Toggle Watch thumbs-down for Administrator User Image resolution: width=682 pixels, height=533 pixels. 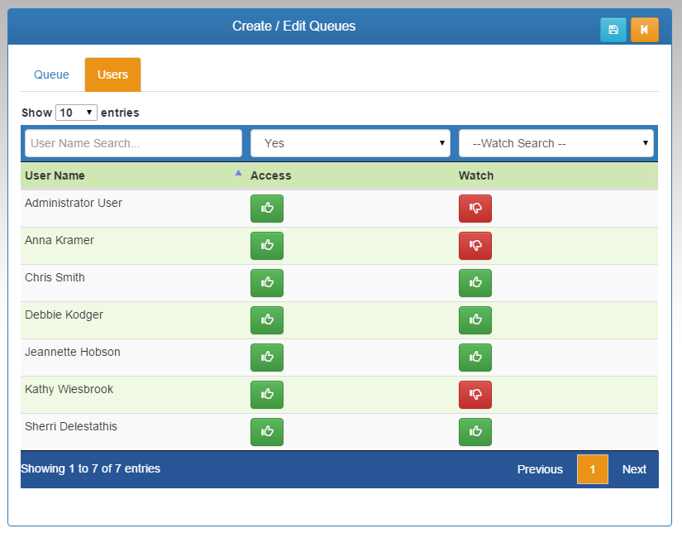coord(475,209)
